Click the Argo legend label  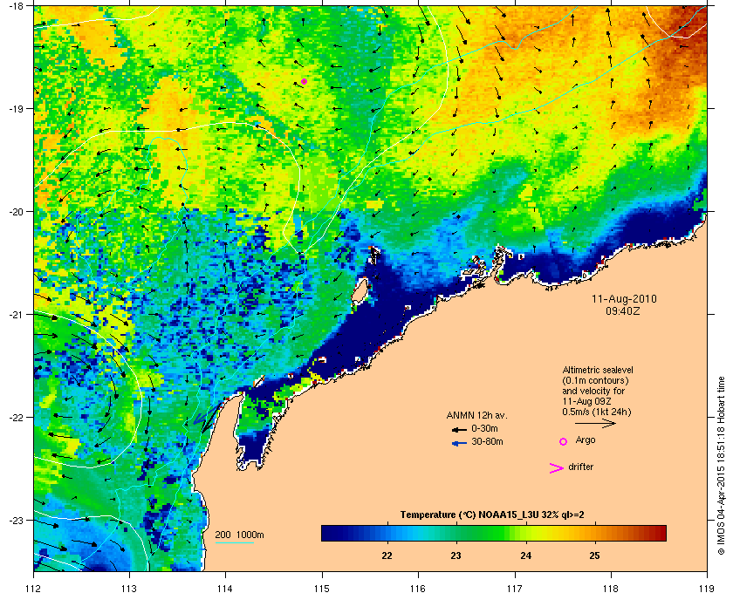[586, 440]
